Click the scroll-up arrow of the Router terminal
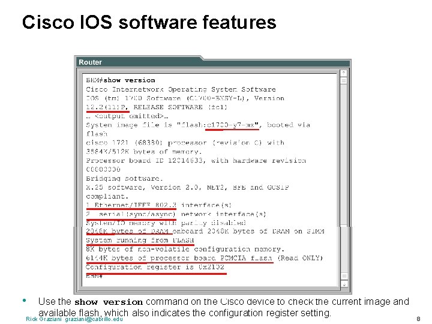The image size is (432, 324). pyautogui.click(x=344, y=73)
